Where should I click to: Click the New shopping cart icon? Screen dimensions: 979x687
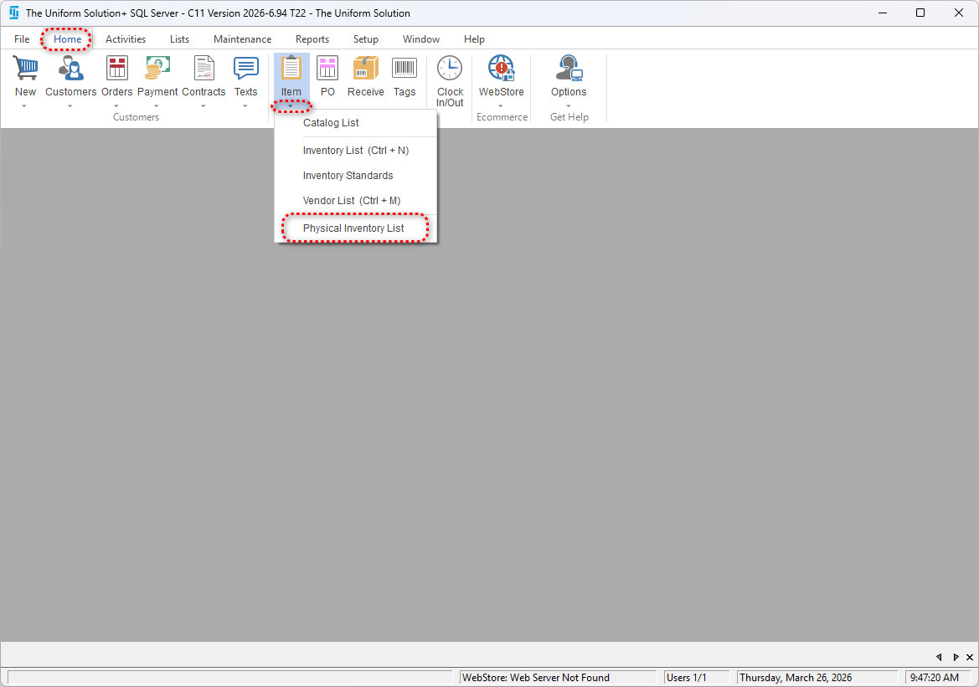(25, 69)
